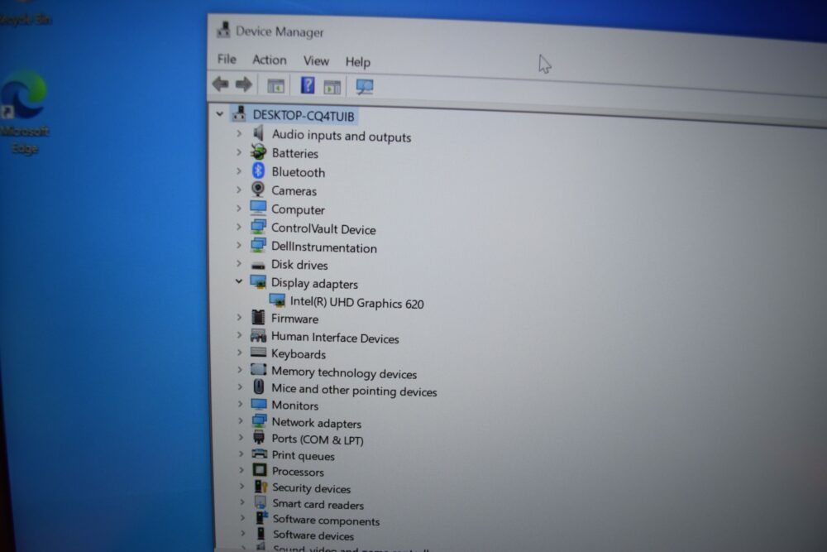The height and width of the screenshot is (552, 827).
Task: Select the Ports (COM & LPT) label
Action: pos(318,439)
